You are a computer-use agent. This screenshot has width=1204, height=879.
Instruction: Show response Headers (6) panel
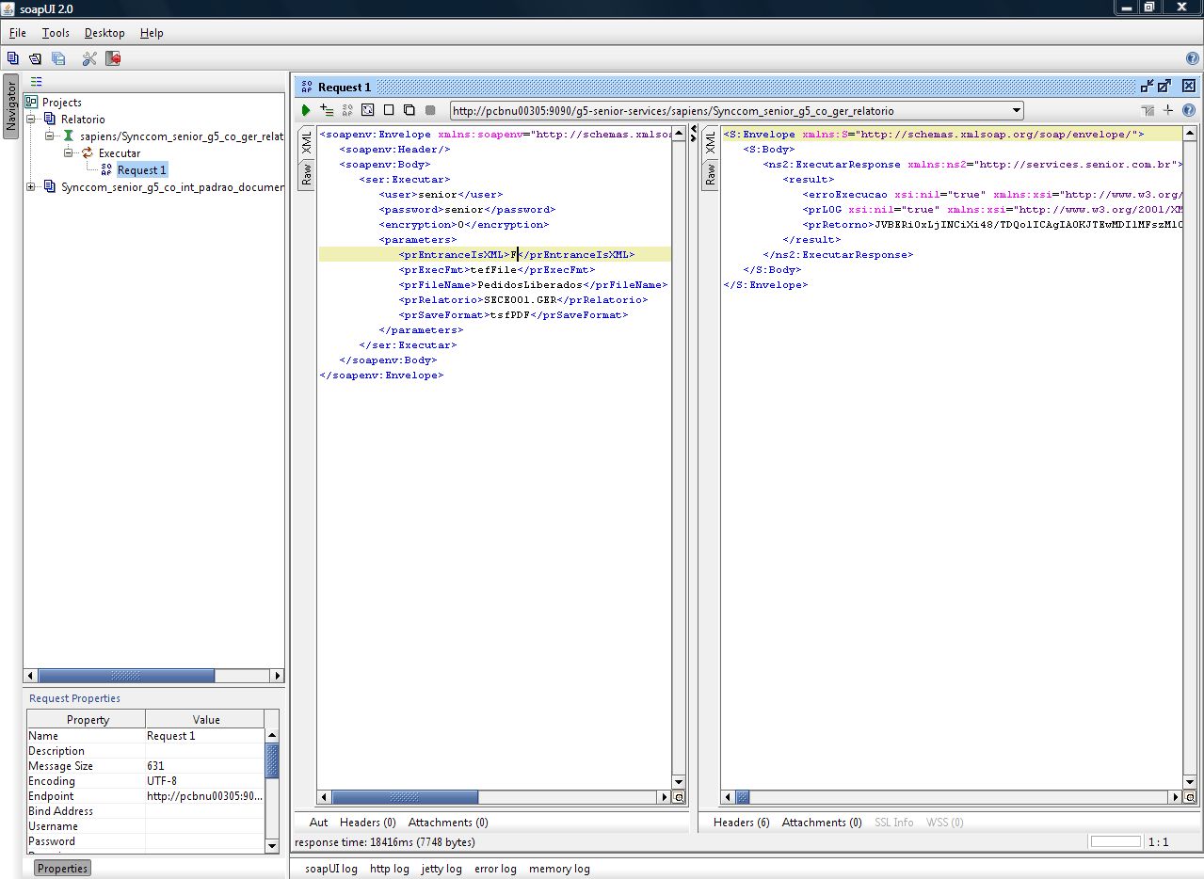pyautogui.click(x=741, y=823)
